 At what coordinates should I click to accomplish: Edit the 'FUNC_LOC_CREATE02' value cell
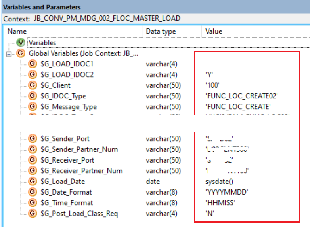point(241,96)
